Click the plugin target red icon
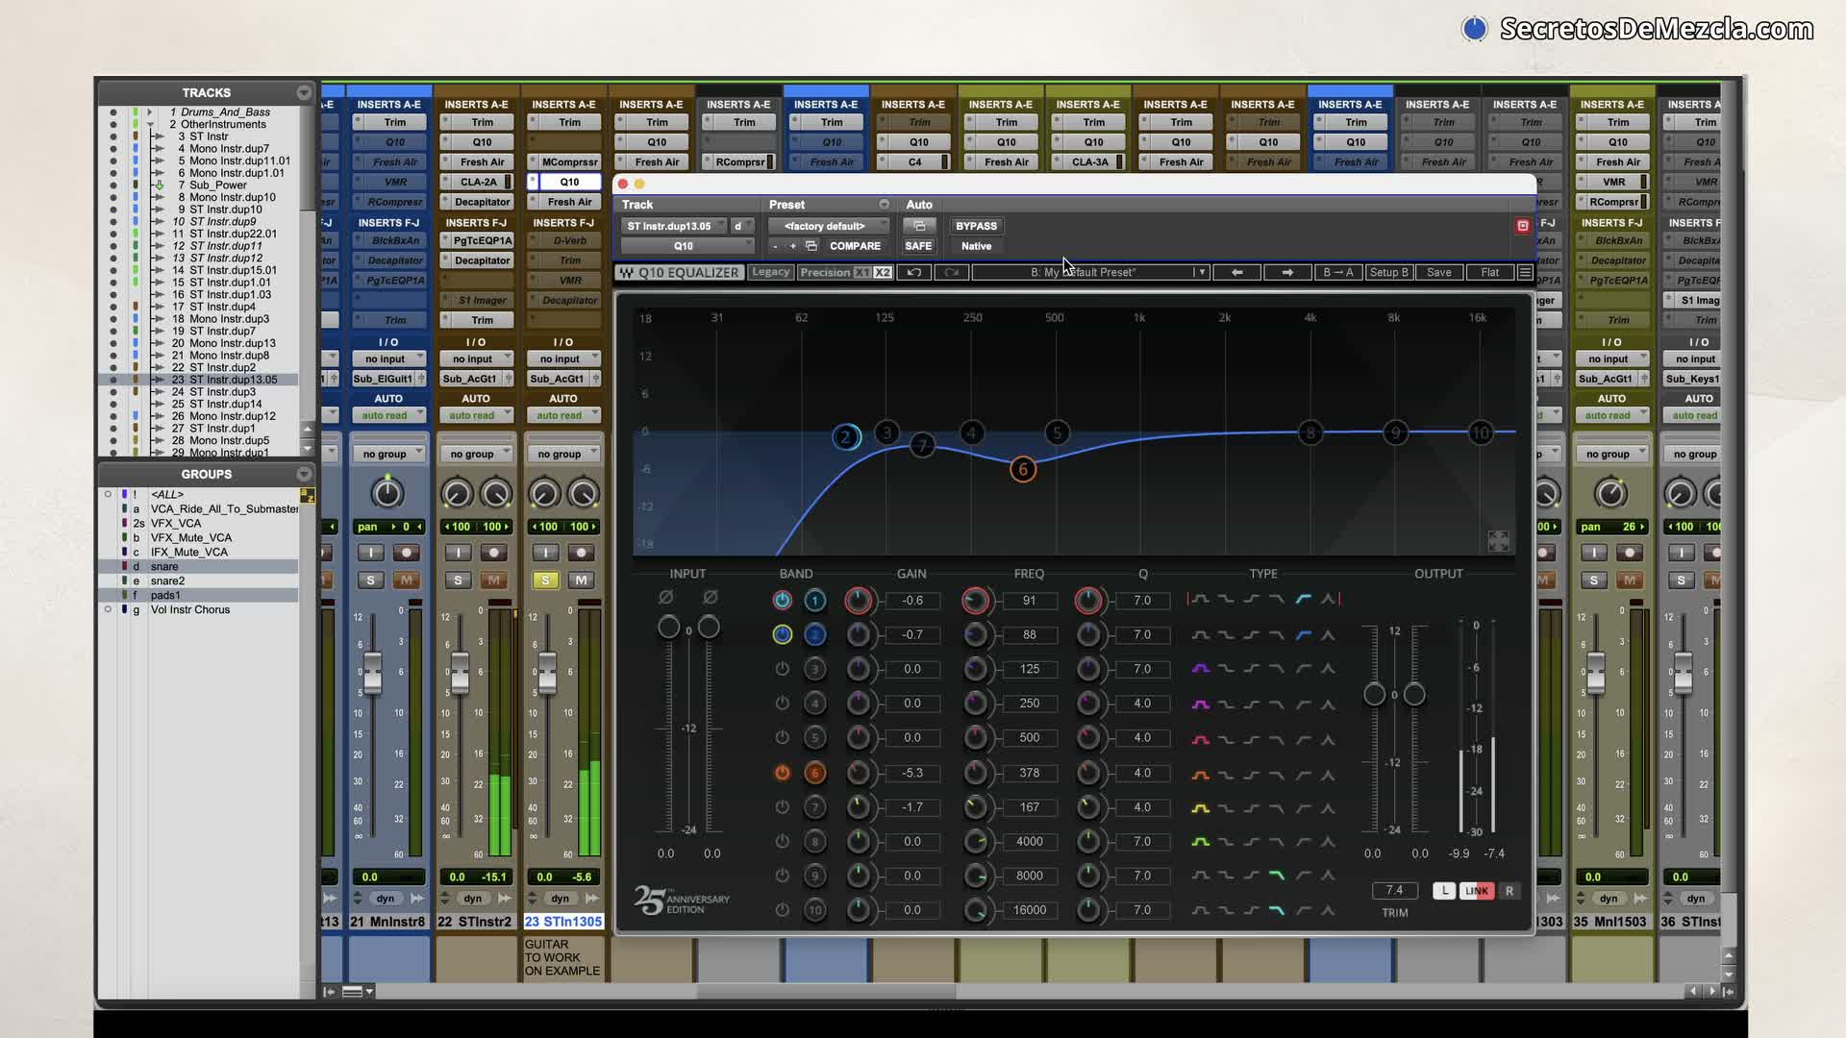The image size is (1846, 1038). click(x=1522, y=226)
